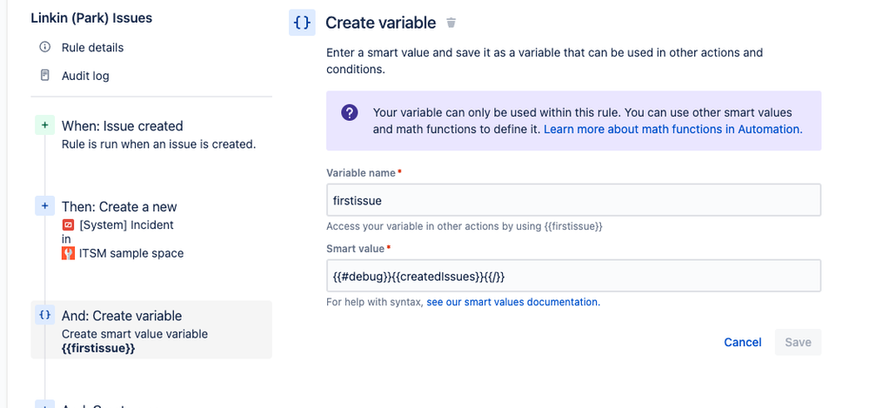Click the green plus icon beside Issue created
Viewport: 869px width, 408px height.
click(x=44, y=126)
